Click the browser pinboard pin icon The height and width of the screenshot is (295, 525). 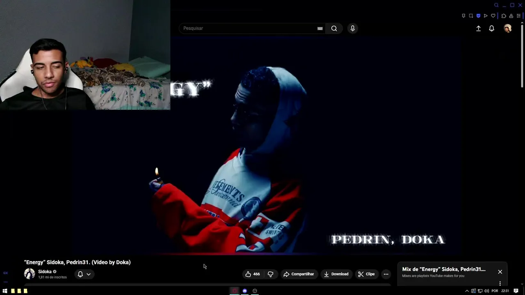(463, 16)
